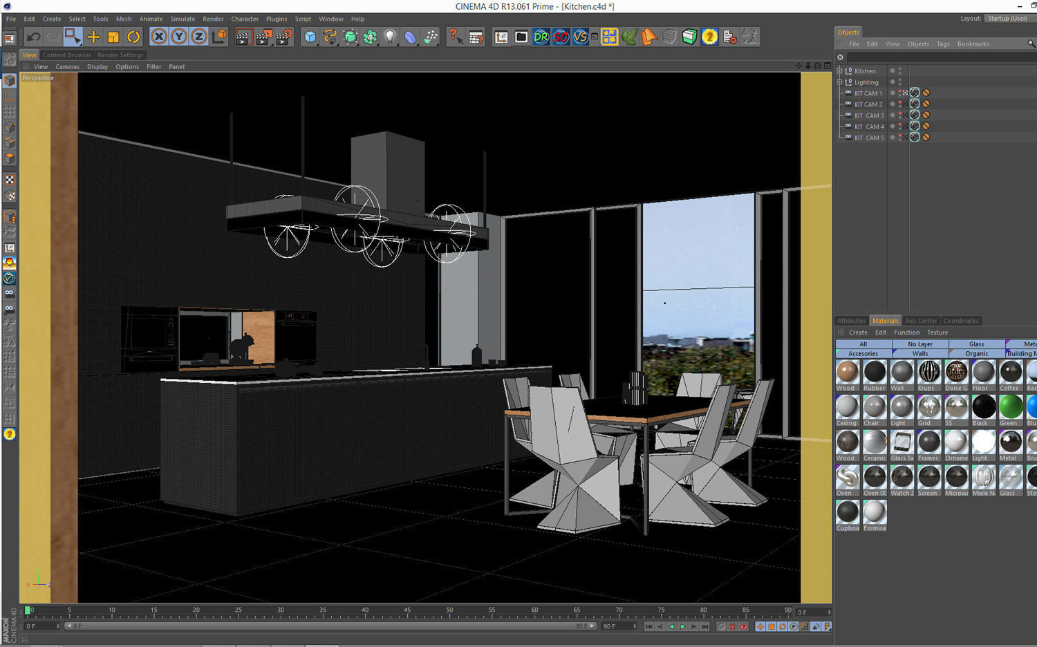
Task: Click KIT CAM 2 protection tag
Action: pos(926,104)
